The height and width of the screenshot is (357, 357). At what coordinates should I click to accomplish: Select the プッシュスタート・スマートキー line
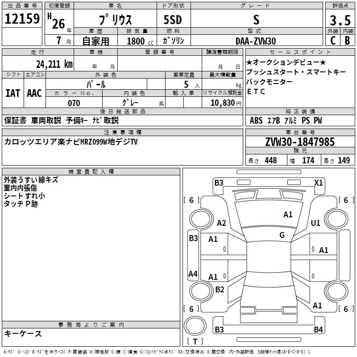[296, 72]
